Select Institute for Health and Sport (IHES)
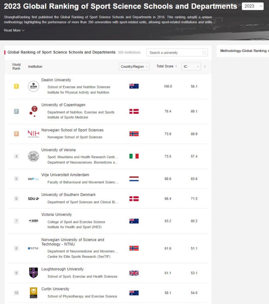269x304 pixels. (75, 227)
